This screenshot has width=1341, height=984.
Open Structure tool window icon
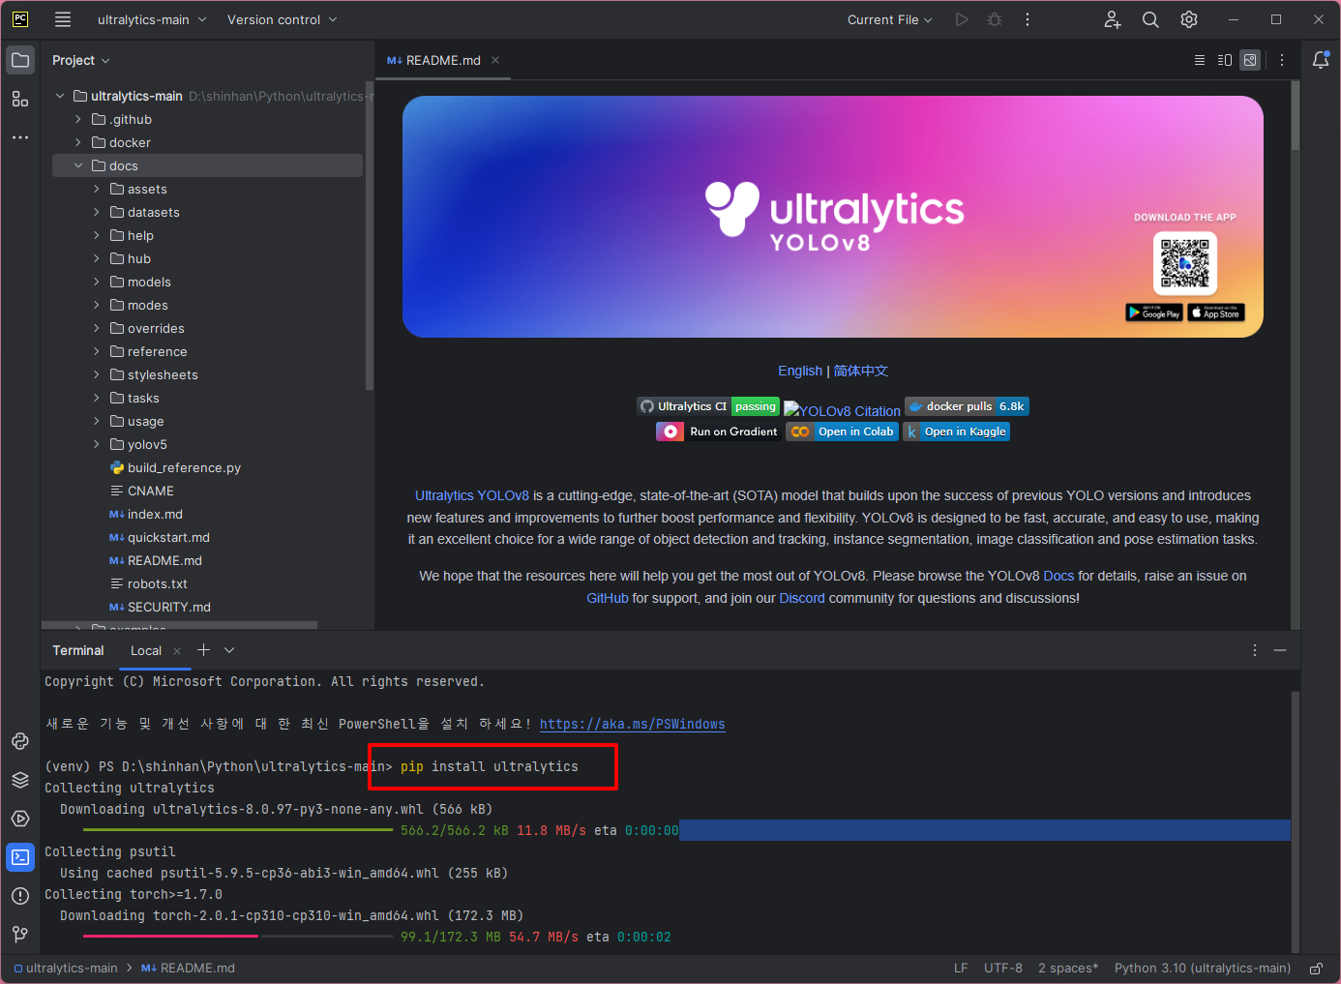[x=20, y=99]
